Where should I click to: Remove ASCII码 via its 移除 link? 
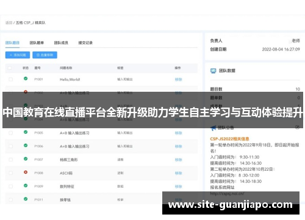click(x=178, y=173)
